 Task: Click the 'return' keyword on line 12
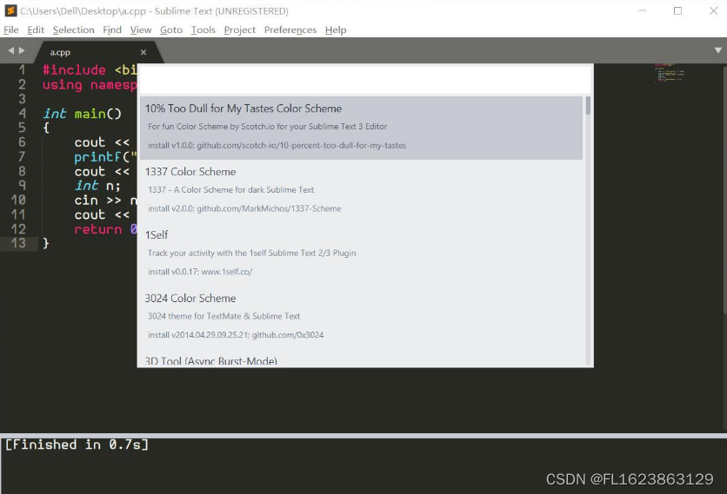[97, 229]
